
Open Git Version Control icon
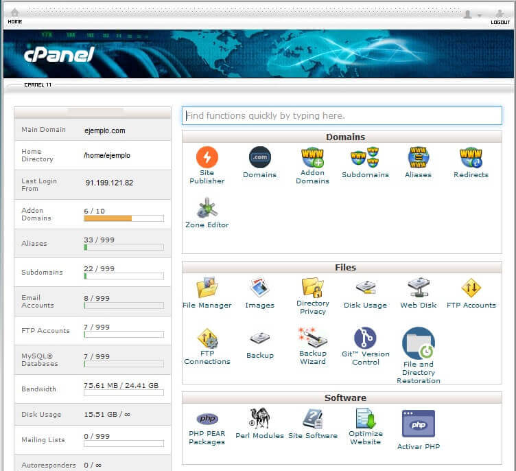coord(365,338)
